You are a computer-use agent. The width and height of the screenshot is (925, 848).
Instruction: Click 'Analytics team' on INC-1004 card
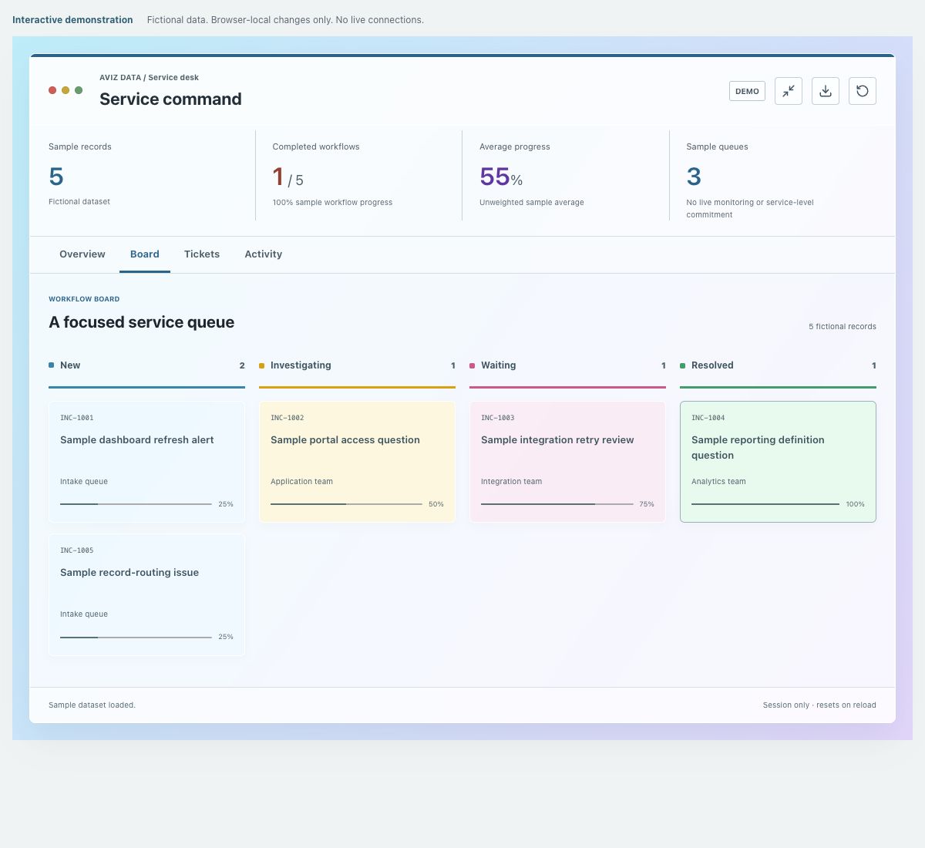718,482
